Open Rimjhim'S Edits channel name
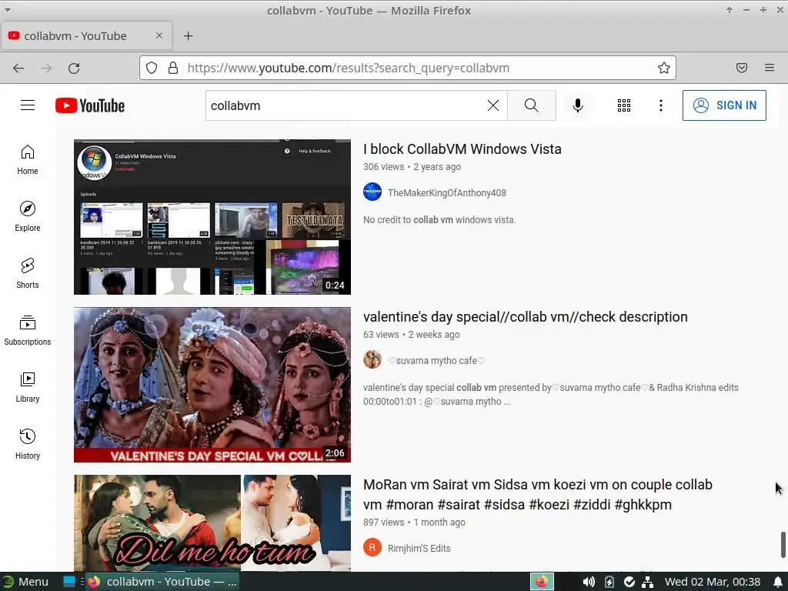Screen dimensions: 788x591 tap(419, 549)
